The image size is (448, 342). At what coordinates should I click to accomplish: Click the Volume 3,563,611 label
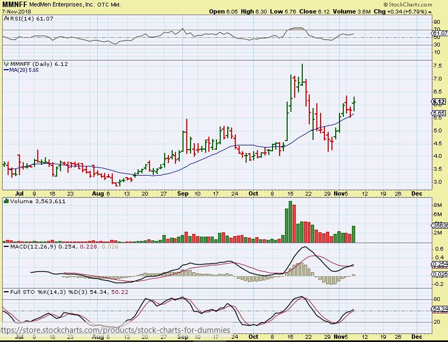(x=38, y=202)
